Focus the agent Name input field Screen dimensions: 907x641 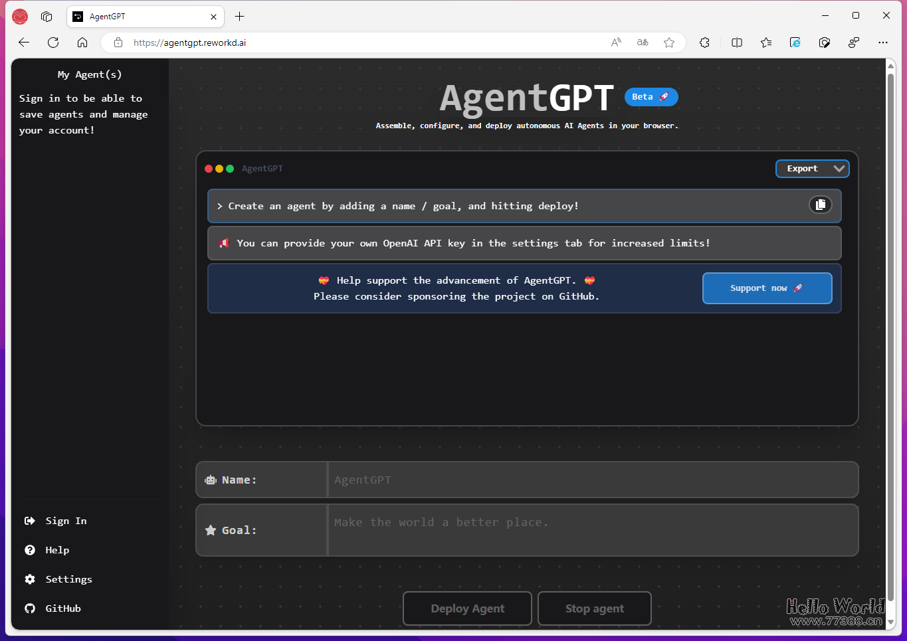[x=593, y=480]
